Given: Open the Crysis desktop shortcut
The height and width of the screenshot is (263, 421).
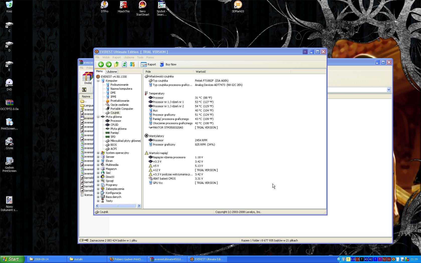Looking at the screenshot, I should click(x=9, y=144).
